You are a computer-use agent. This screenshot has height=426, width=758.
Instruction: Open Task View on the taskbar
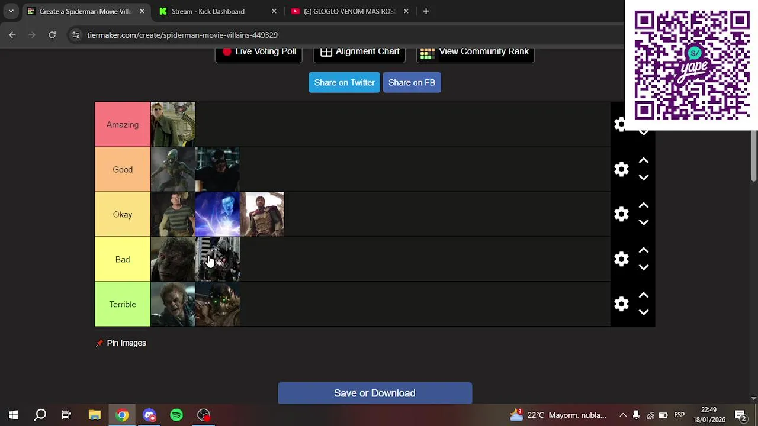66,415
